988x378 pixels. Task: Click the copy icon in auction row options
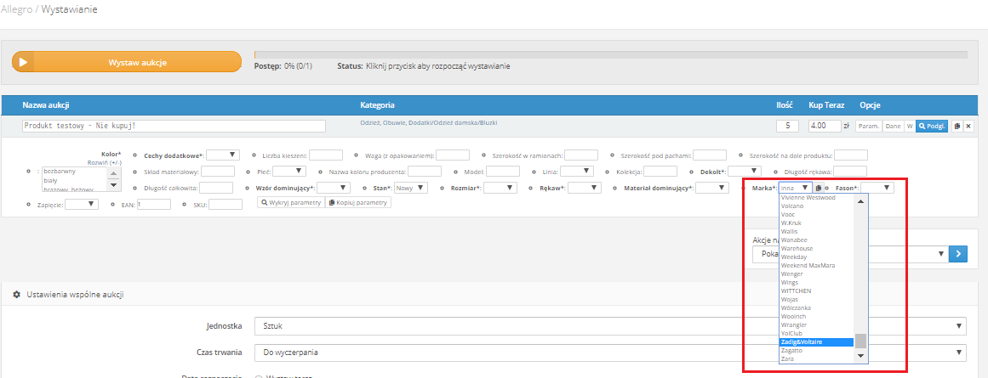(957, 126)
